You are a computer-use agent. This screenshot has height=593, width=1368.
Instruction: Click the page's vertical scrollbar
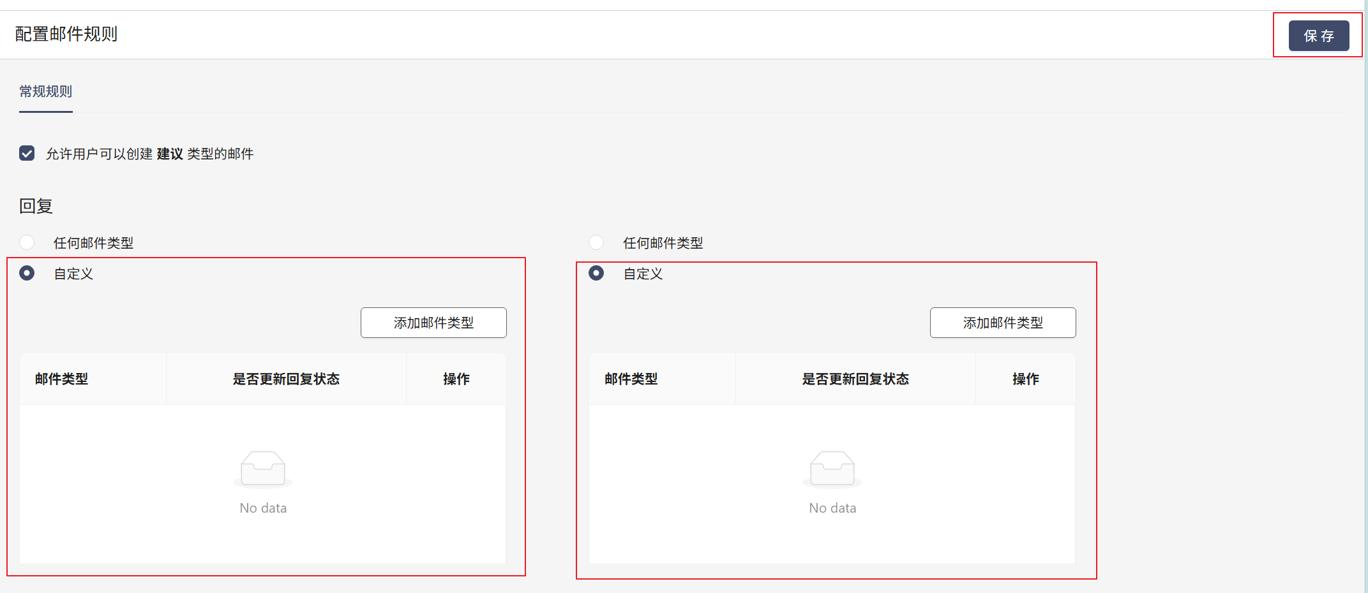1365,296
